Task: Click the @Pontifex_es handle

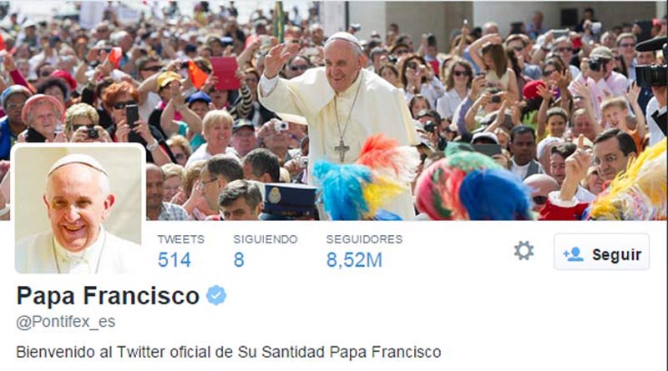Action: pos(66,322)
